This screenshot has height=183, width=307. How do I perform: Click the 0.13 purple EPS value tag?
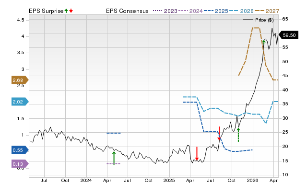[x=20, y=164]
